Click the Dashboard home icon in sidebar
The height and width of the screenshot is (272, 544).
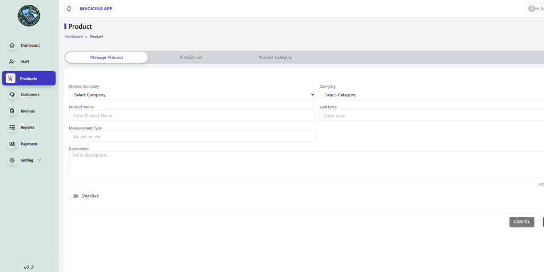point(12,45)
